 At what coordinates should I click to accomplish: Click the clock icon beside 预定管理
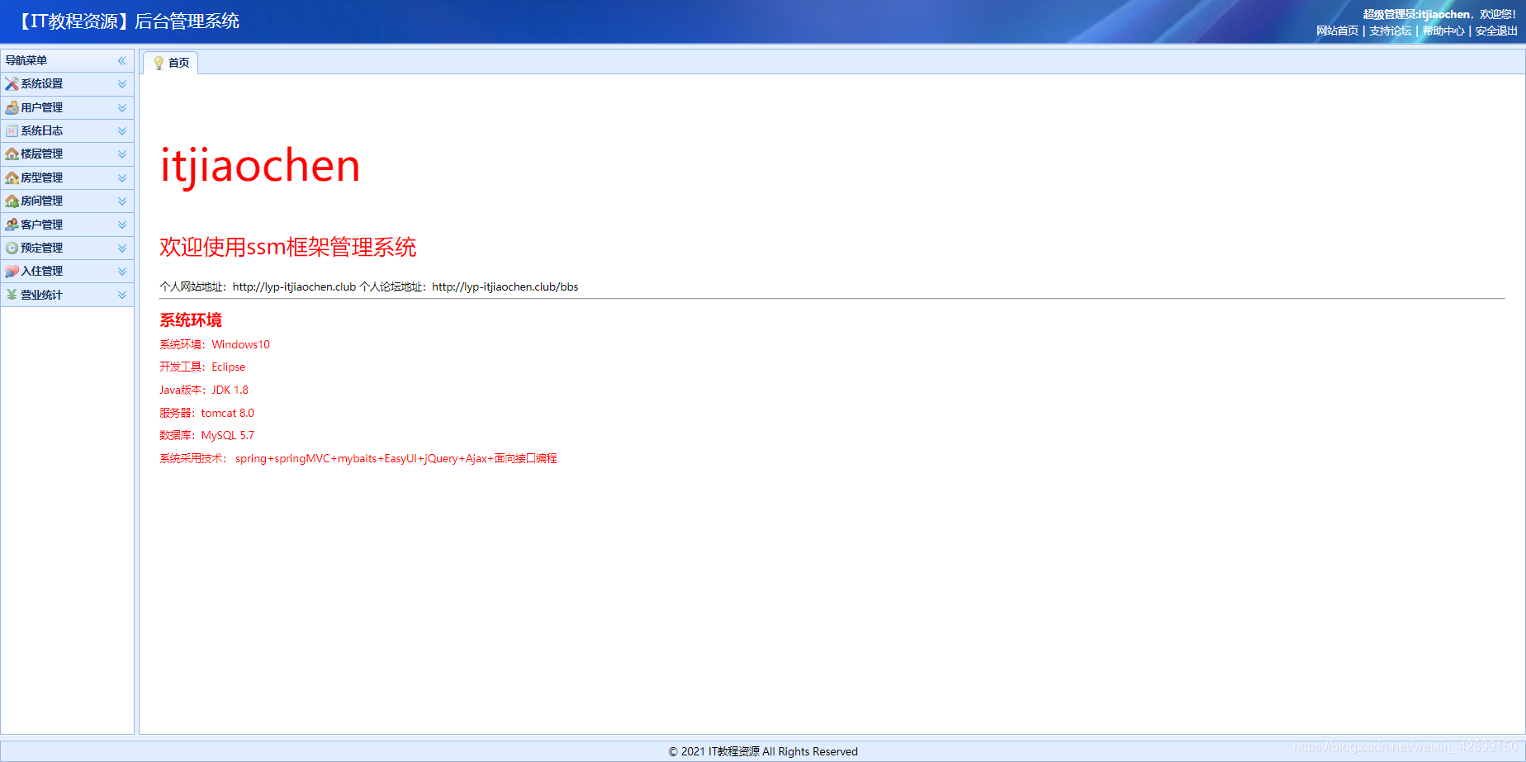[x=12, y=248]
